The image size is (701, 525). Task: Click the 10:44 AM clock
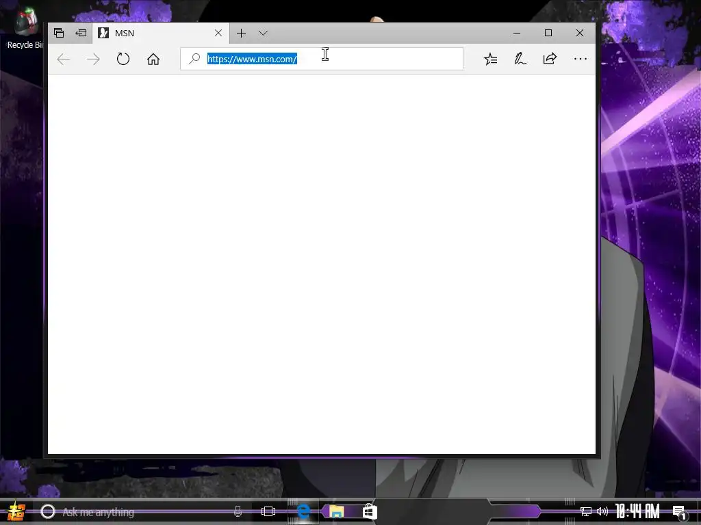point(637,511)
